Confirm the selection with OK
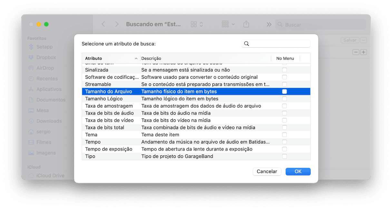 click(298, 171)
